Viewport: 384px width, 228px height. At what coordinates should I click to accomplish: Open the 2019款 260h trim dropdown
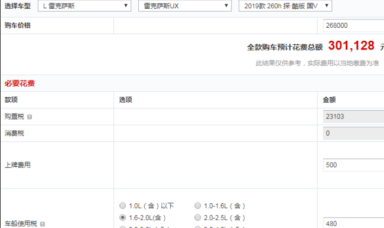285,6
